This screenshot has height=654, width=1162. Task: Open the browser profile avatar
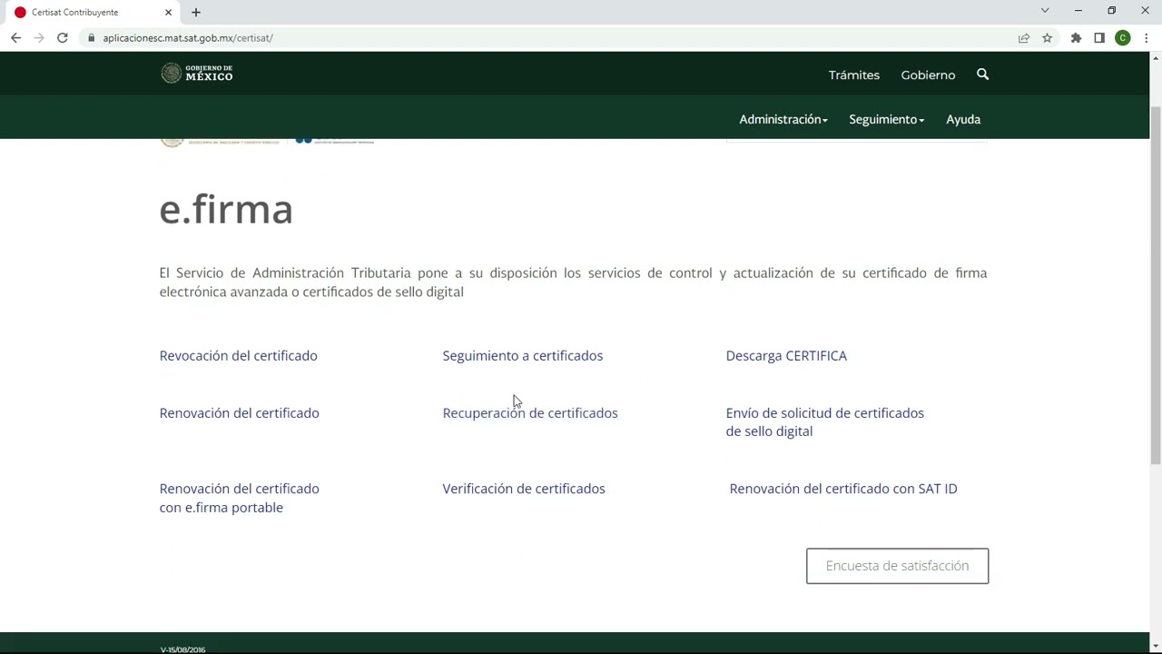1123,37
